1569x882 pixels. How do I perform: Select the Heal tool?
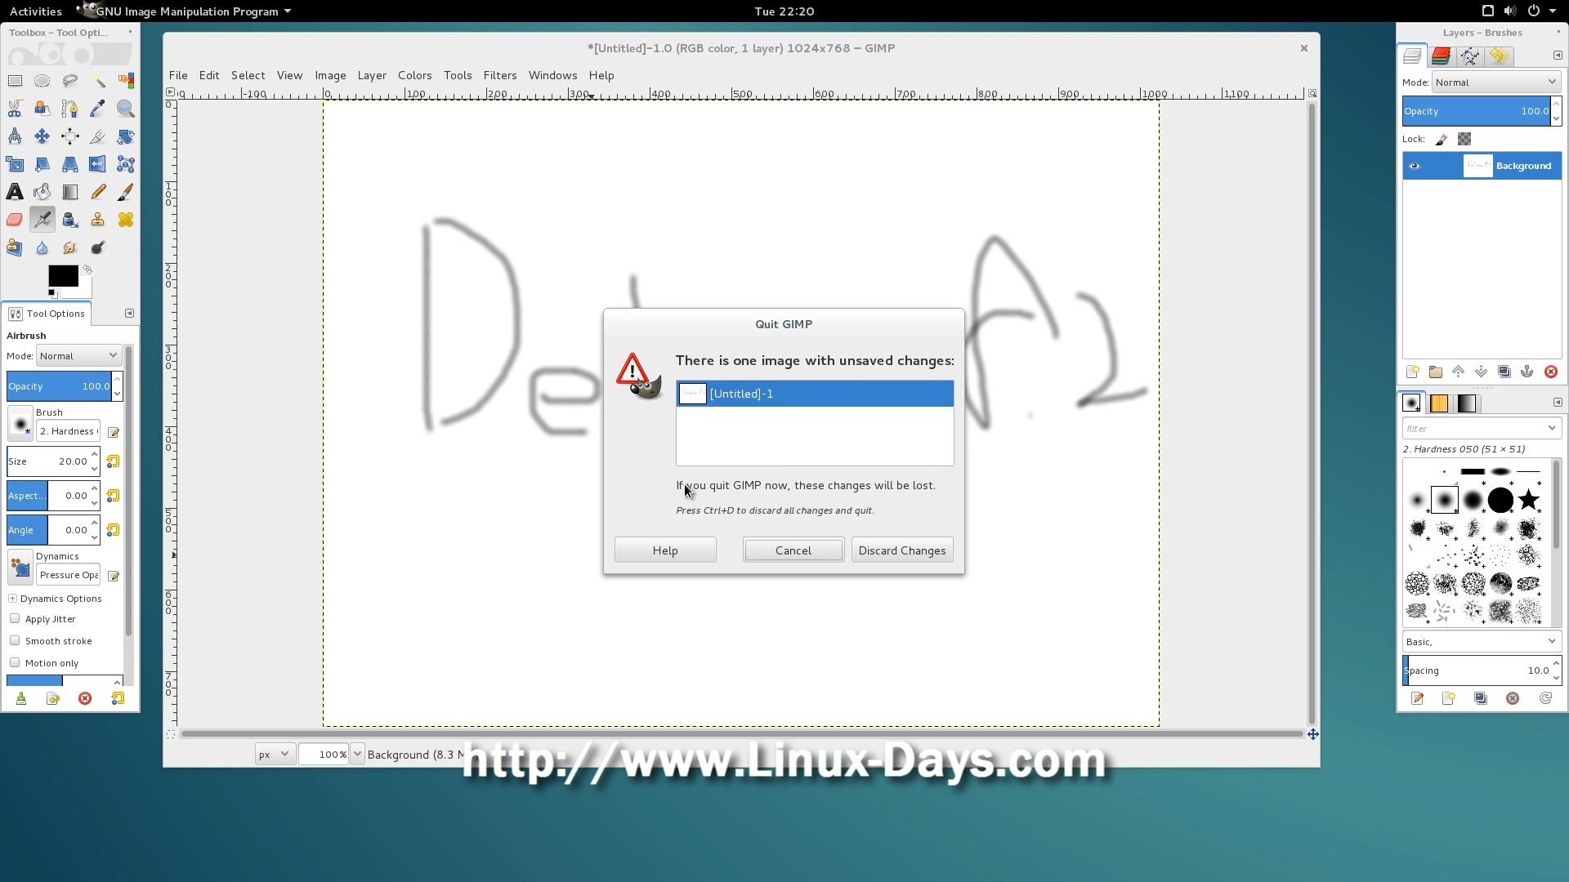(126, 220)
